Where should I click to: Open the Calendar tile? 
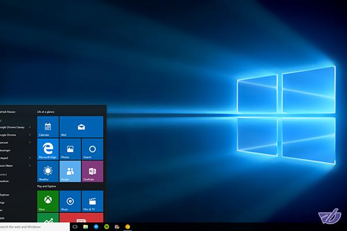[48, 127]
